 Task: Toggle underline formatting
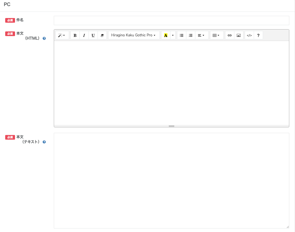(93, 35)
